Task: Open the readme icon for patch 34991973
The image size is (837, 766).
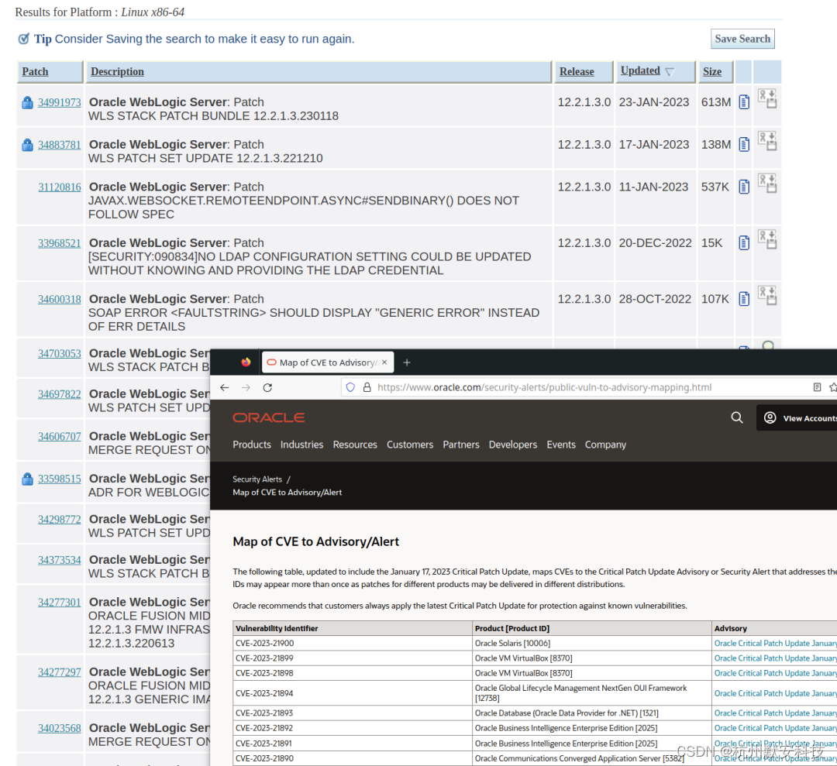Action: [x=744, y=102]
